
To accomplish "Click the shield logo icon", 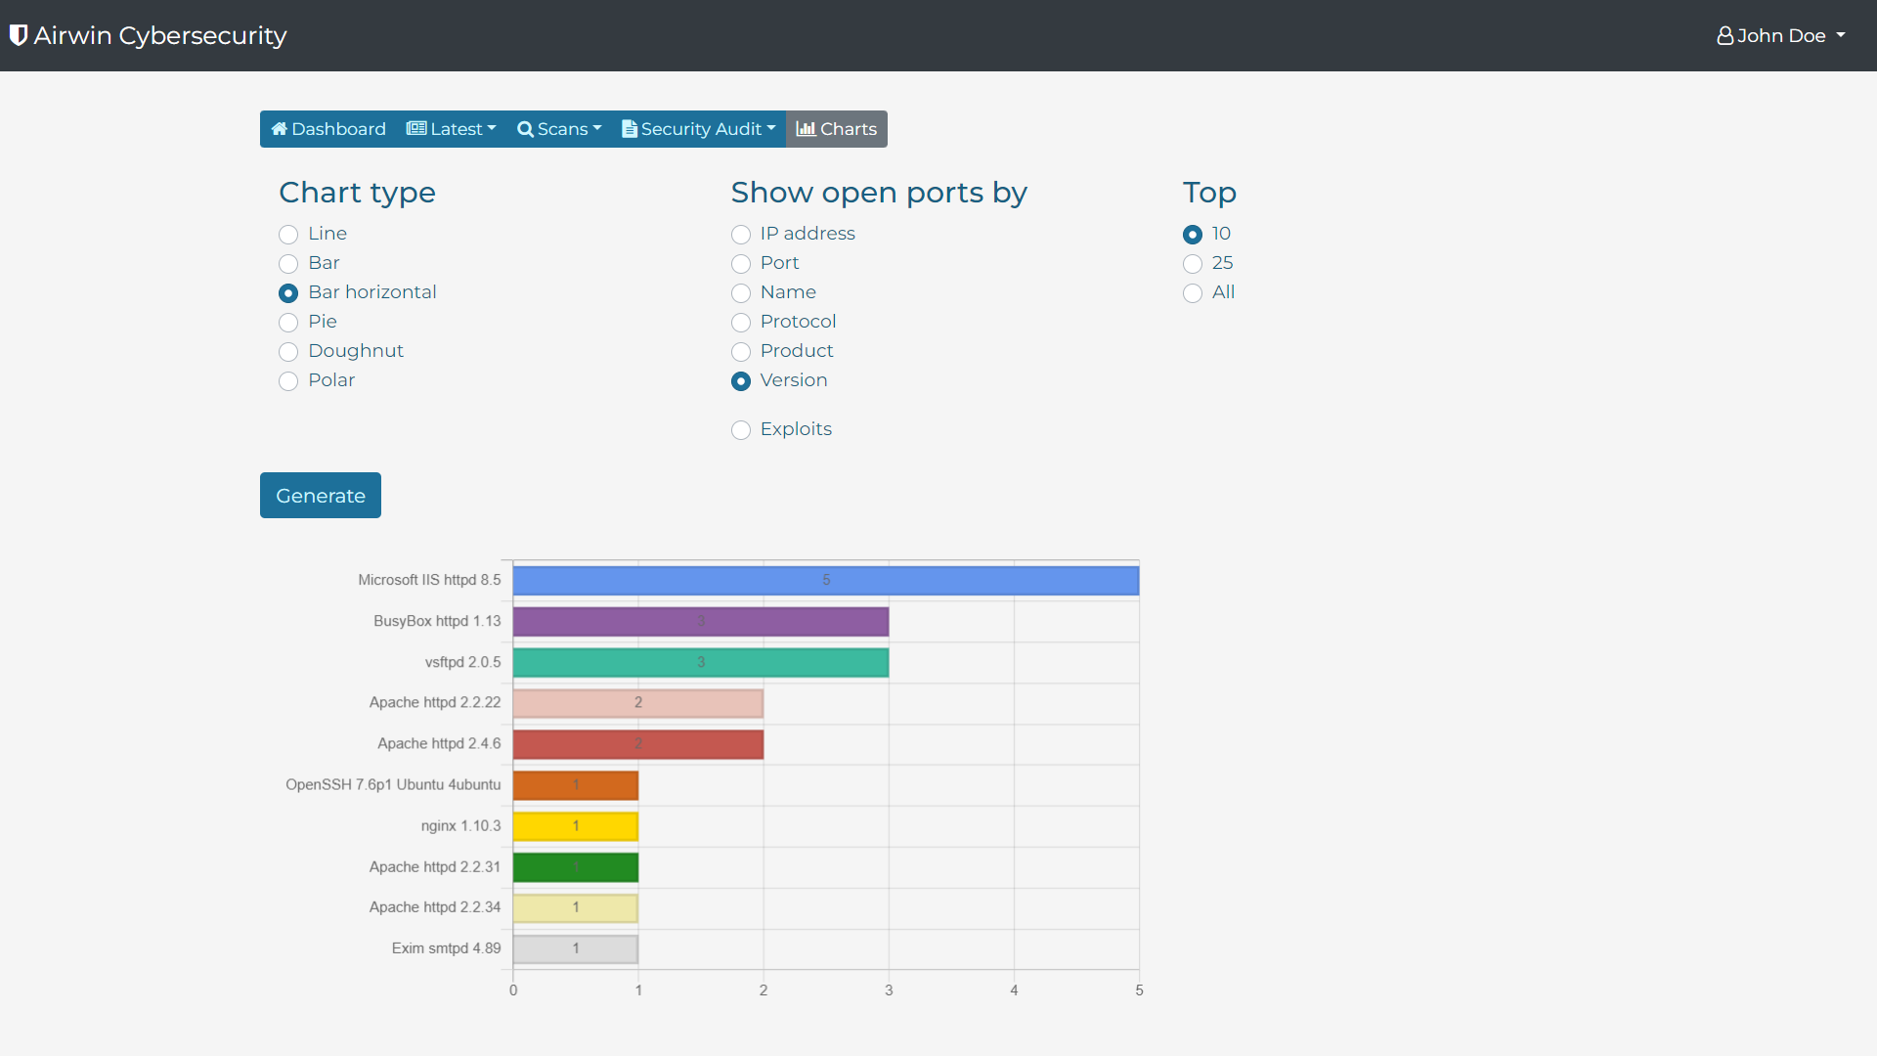I will click(x=18, y=35).
